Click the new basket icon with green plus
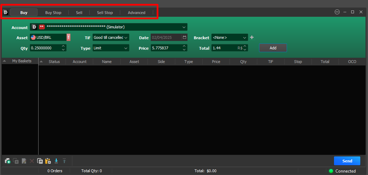 7,161
